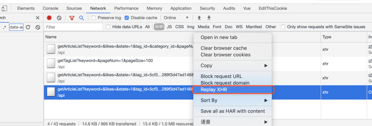Switch to the Console tab
Viewport: 372px width, 126px height.
pyautogui.click(x=50, y=8)
